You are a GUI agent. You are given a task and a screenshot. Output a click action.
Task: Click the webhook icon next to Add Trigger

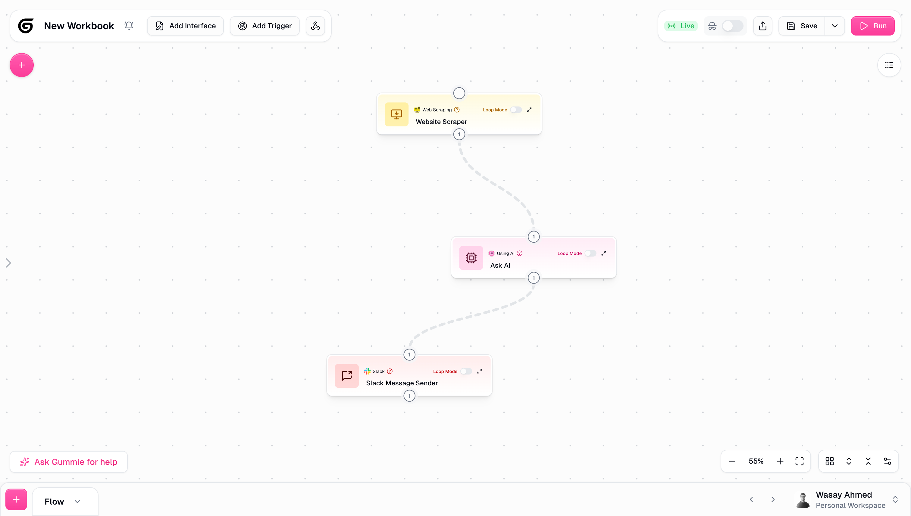point(315,26)
